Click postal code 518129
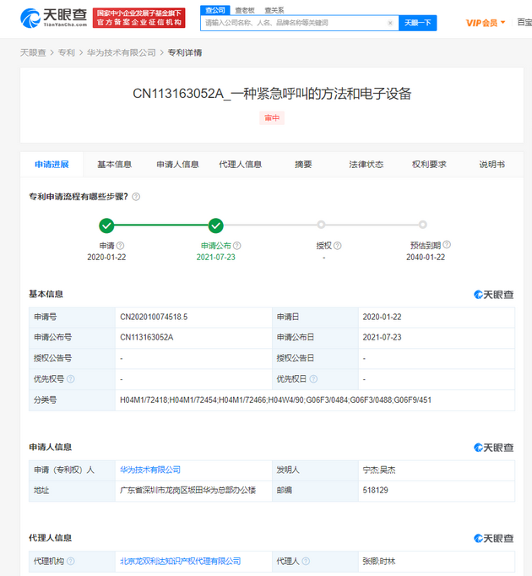 click(x=375, y=490)
